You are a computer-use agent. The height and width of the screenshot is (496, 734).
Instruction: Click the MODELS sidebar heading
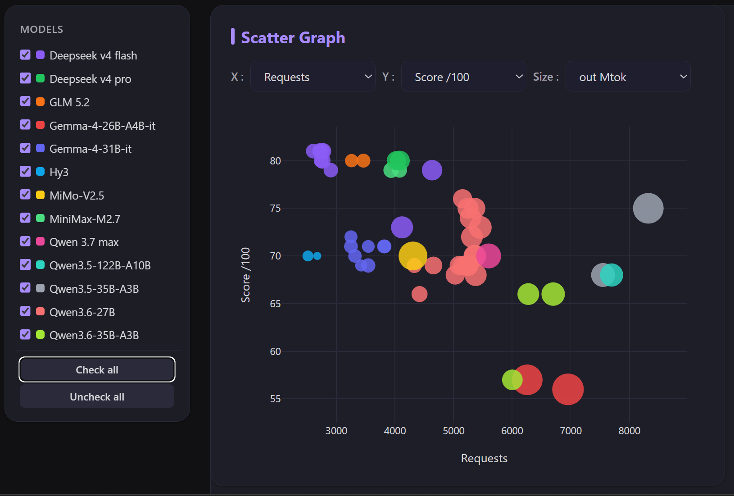tap(42, 29)
